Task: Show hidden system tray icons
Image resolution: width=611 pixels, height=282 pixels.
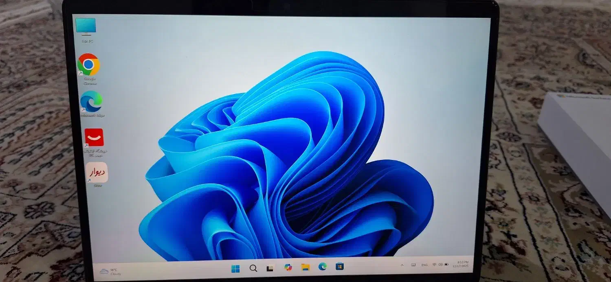Action: (x=402, y=265)
